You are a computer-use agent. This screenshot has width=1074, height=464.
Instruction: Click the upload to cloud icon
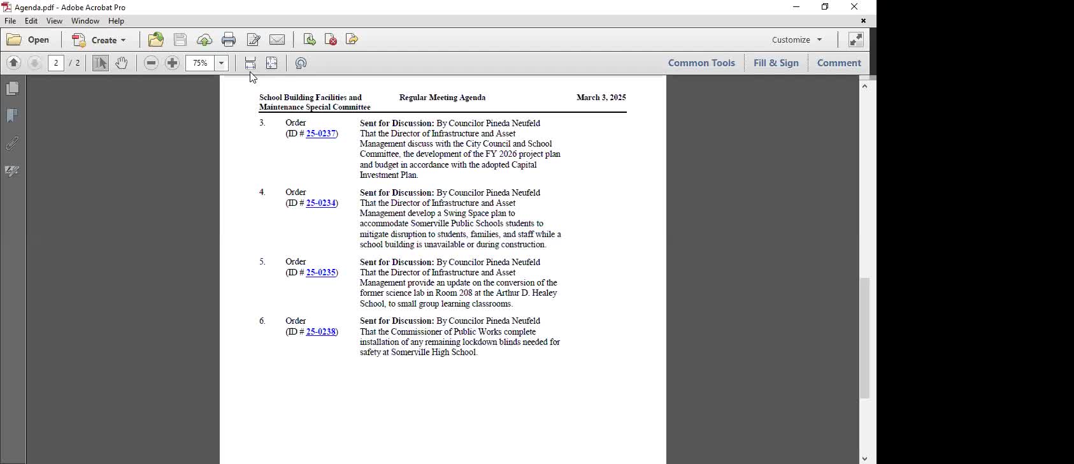(x=204, y=40)
